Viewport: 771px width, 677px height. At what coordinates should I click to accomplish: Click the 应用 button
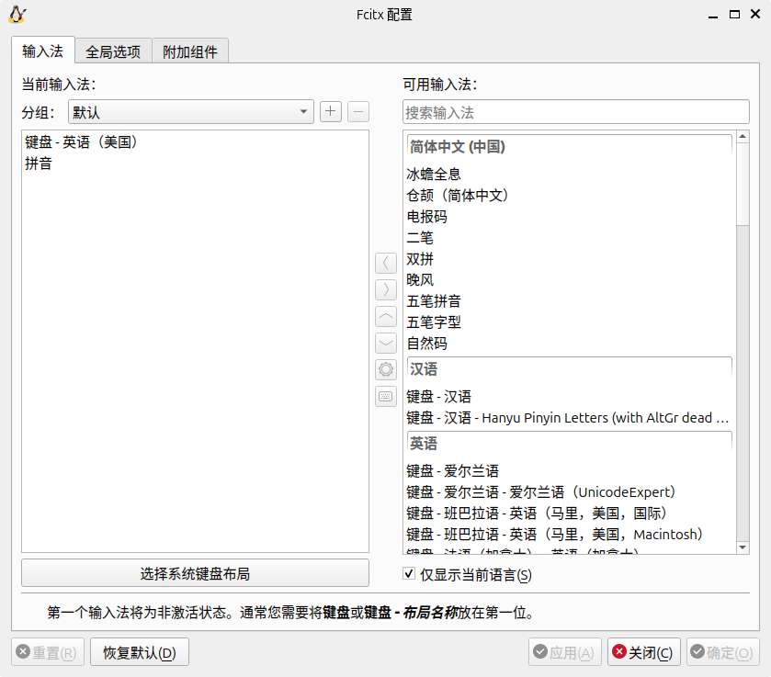(x=565, y=652)
